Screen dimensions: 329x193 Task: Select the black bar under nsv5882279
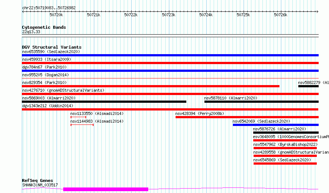point(308,86)
